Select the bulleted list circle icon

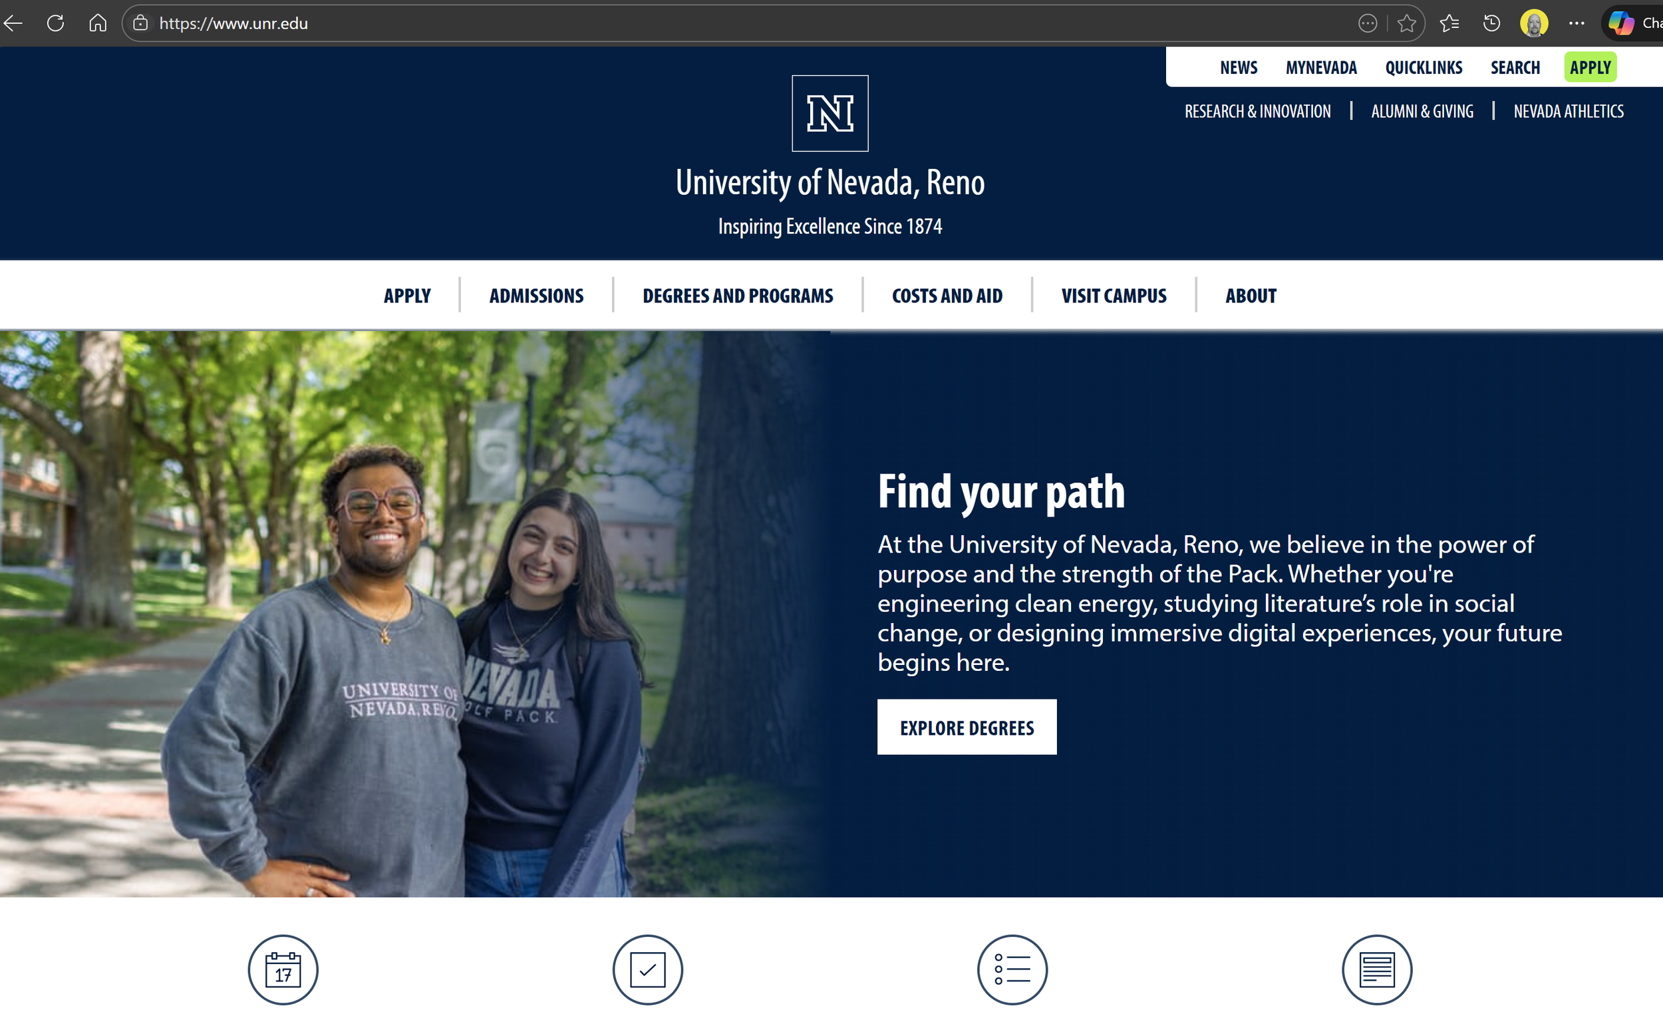tap(1012, 969)
